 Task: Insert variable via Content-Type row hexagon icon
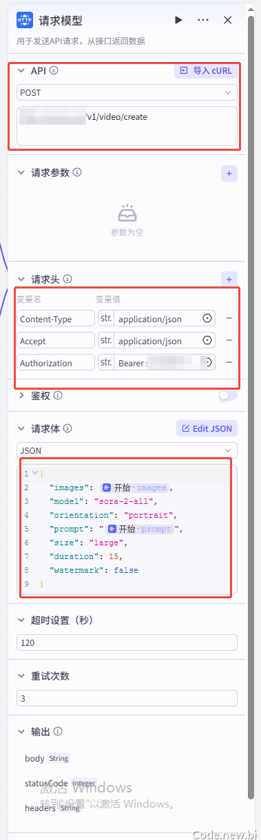207,319
